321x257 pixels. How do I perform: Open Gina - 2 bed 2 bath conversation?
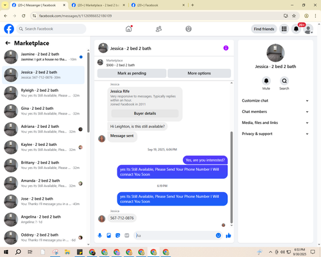point(43,111)
